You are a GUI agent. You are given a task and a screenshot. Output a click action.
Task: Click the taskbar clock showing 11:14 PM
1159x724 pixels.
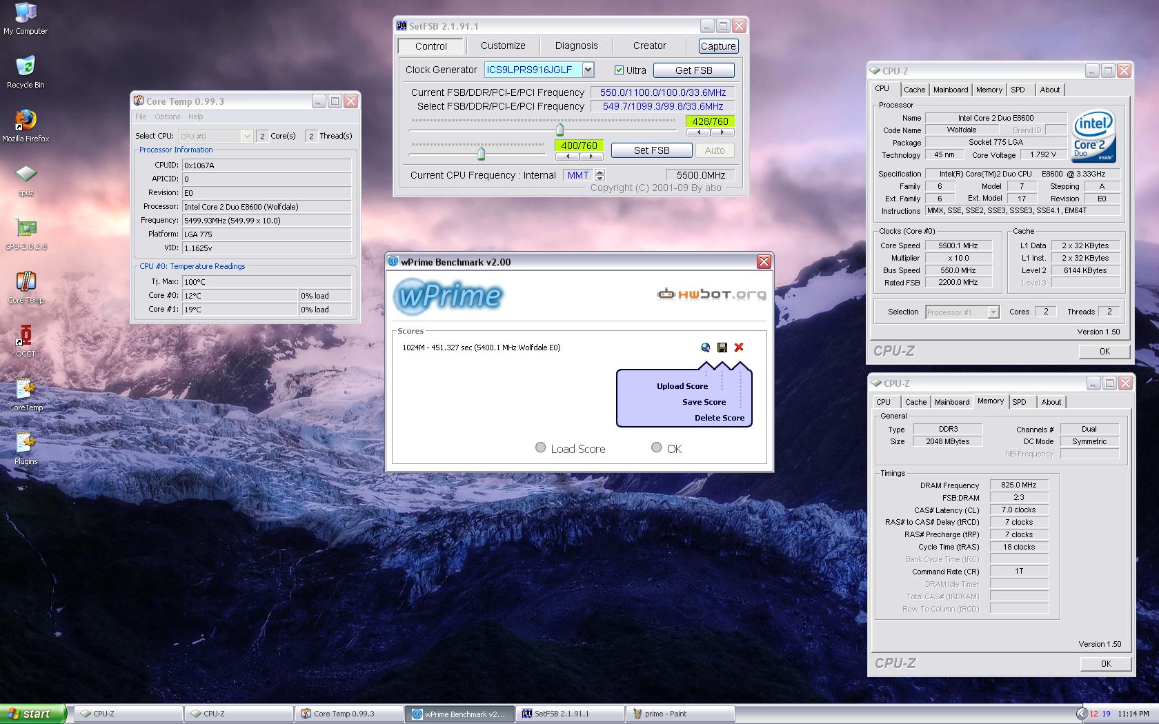click(x=1133, y=714)
